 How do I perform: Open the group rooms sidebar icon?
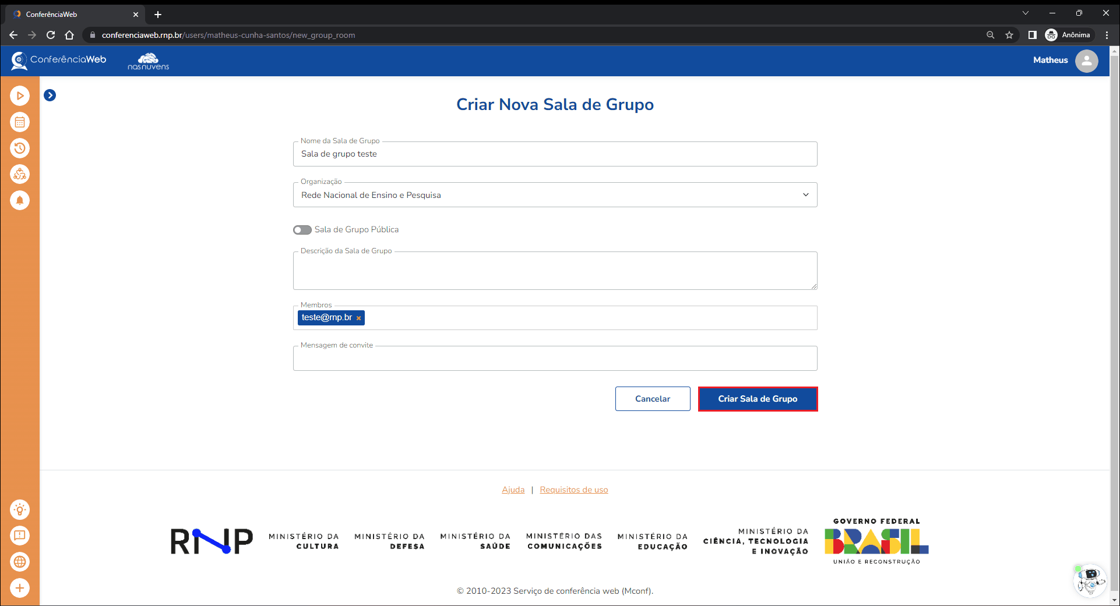(20, 174)
